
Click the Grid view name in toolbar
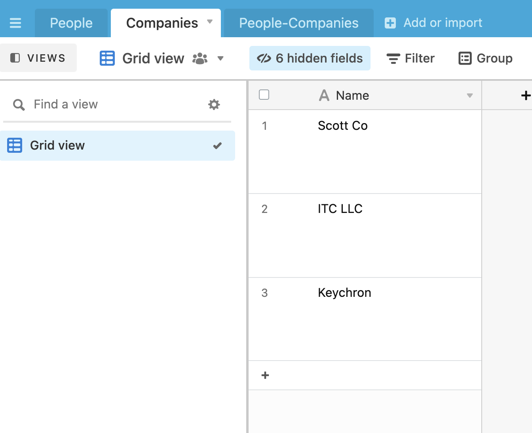[x=153, y=58]
